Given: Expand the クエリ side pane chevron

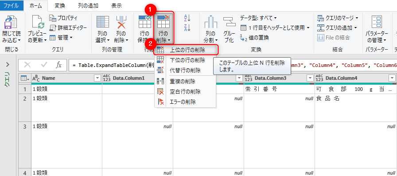Looking at the screenshot, I should coord(8,65).
